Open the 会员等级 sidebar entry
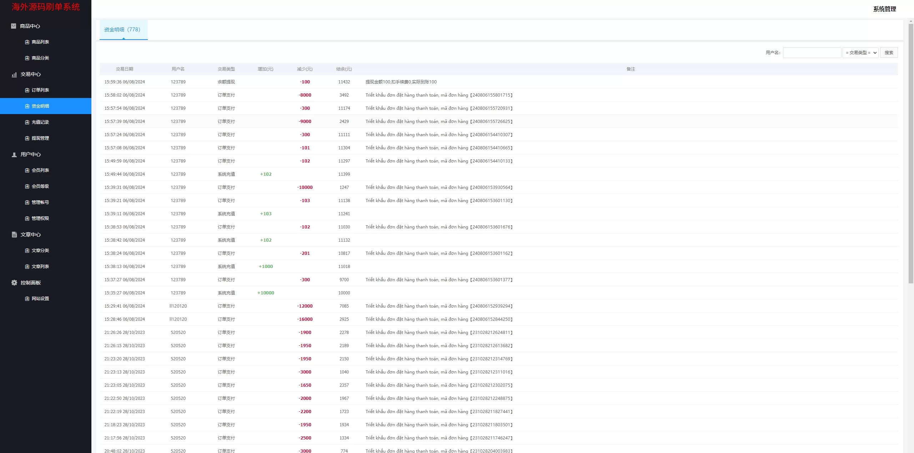Screen dimensions: 914x453 click(40, 186)
